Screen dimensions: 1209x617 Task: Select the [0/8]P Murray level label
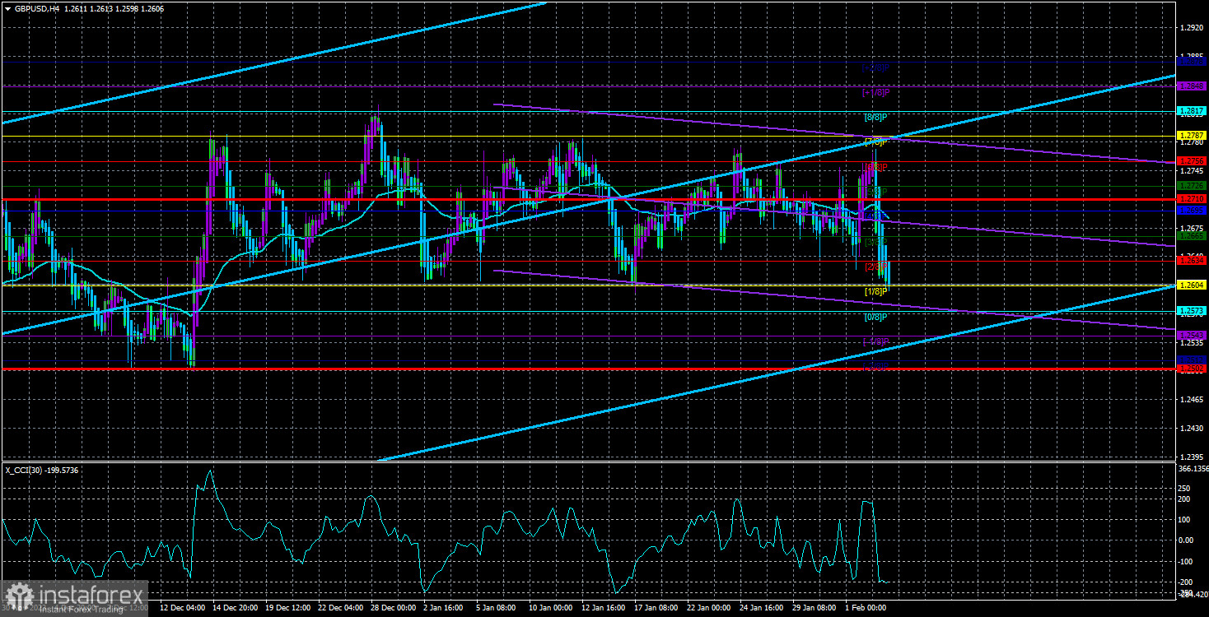click(875, 317)
